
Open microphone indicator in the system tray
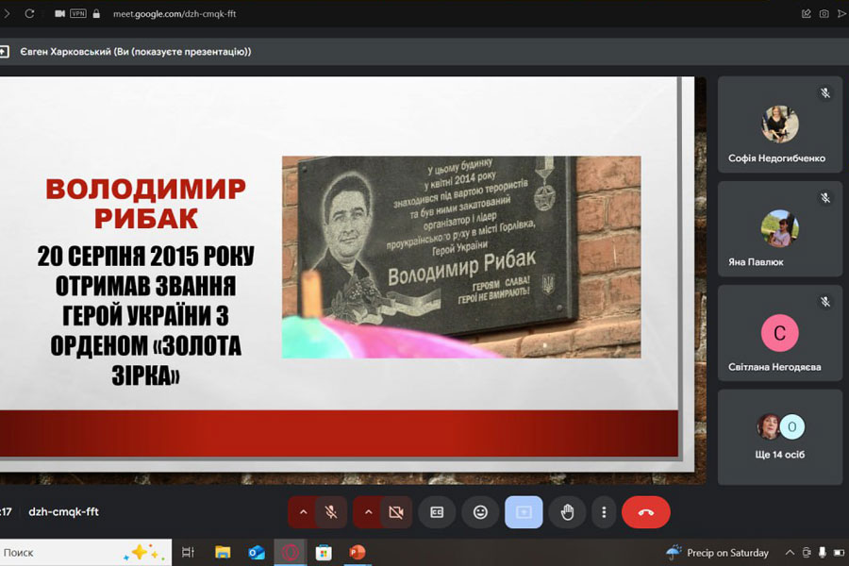click(823, 553)
